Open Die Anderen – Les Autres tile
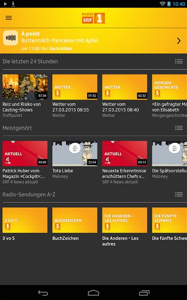 125,220
